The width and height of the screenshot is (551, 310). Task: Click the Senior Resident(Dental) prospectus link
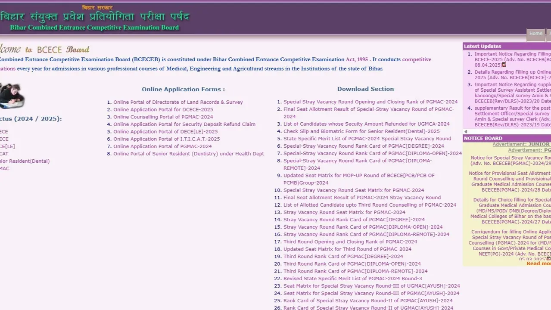tap(25, 161)
